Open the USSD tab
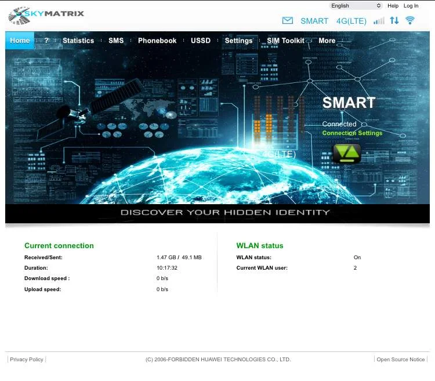The height and width of the screenshot is (381, 435). point(201,41)
